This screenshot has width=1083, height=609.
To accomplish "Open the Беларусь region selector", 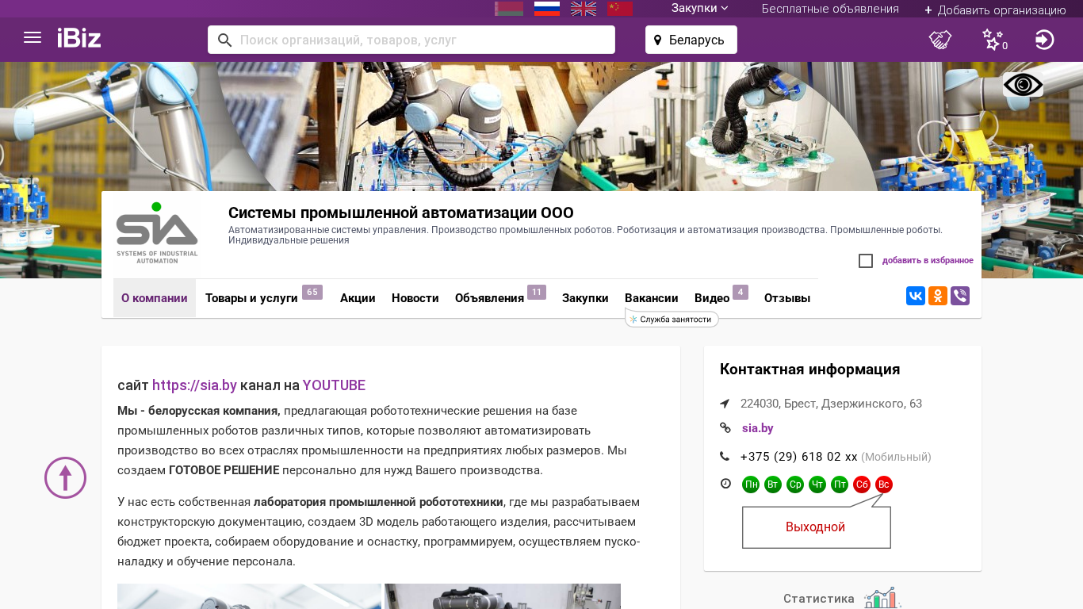I will pos(691,40).
